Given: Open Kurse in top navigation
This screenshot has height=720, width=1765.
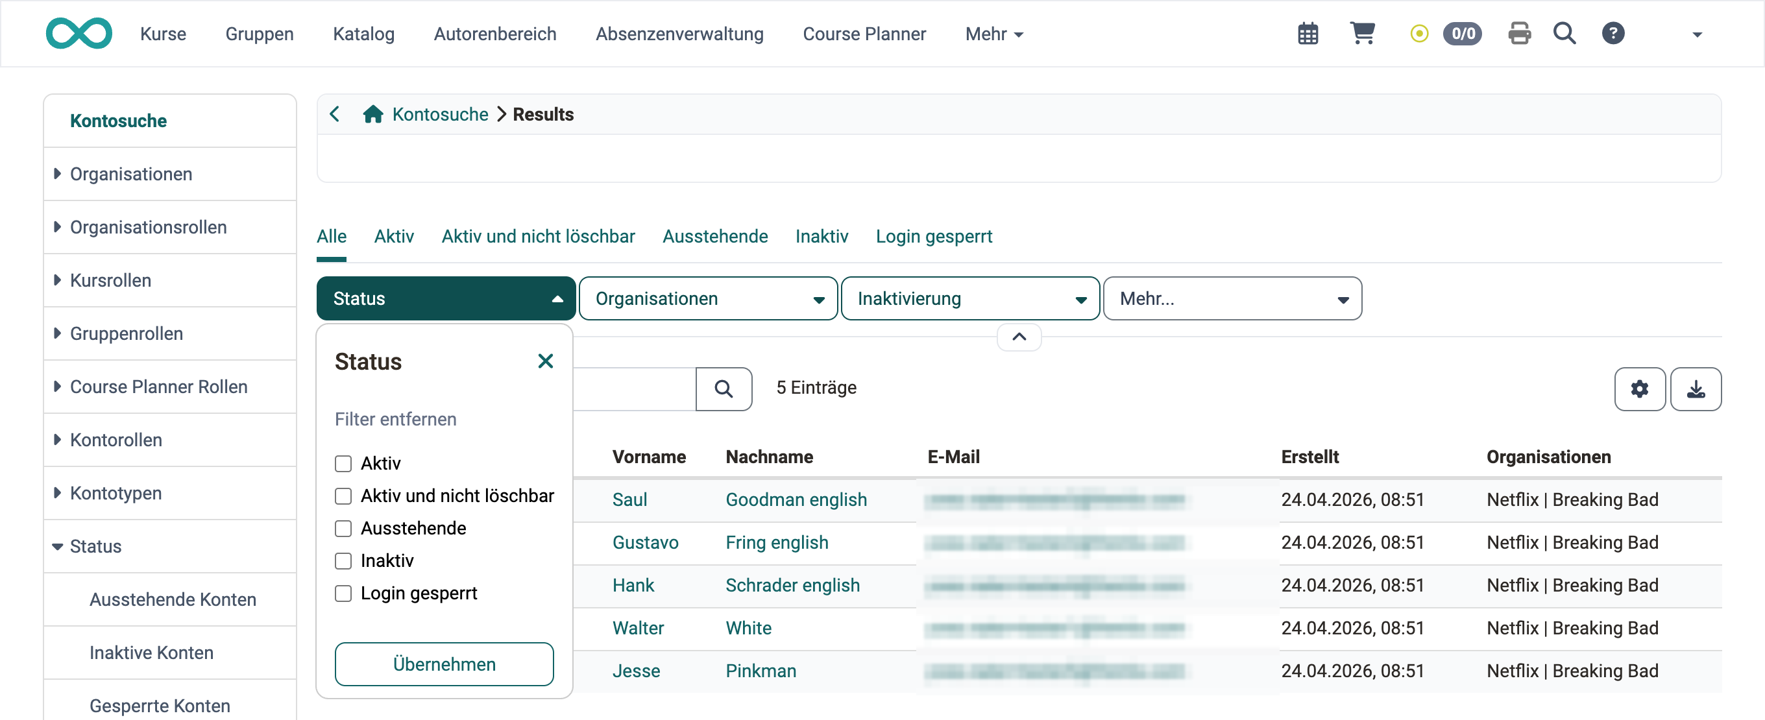Looking at the screenshot, I should tap(163, 34).
